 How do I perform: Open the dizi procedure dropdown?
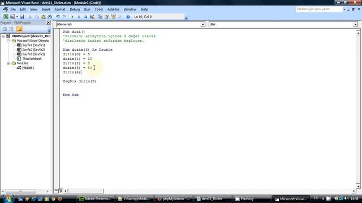pyautogui.click(x=355, y=24)
